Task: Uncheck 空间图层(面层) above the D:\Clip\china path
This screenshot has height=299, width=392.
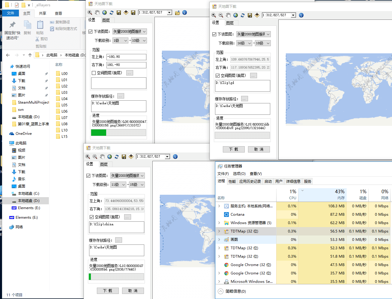Action: pos(92,217)
